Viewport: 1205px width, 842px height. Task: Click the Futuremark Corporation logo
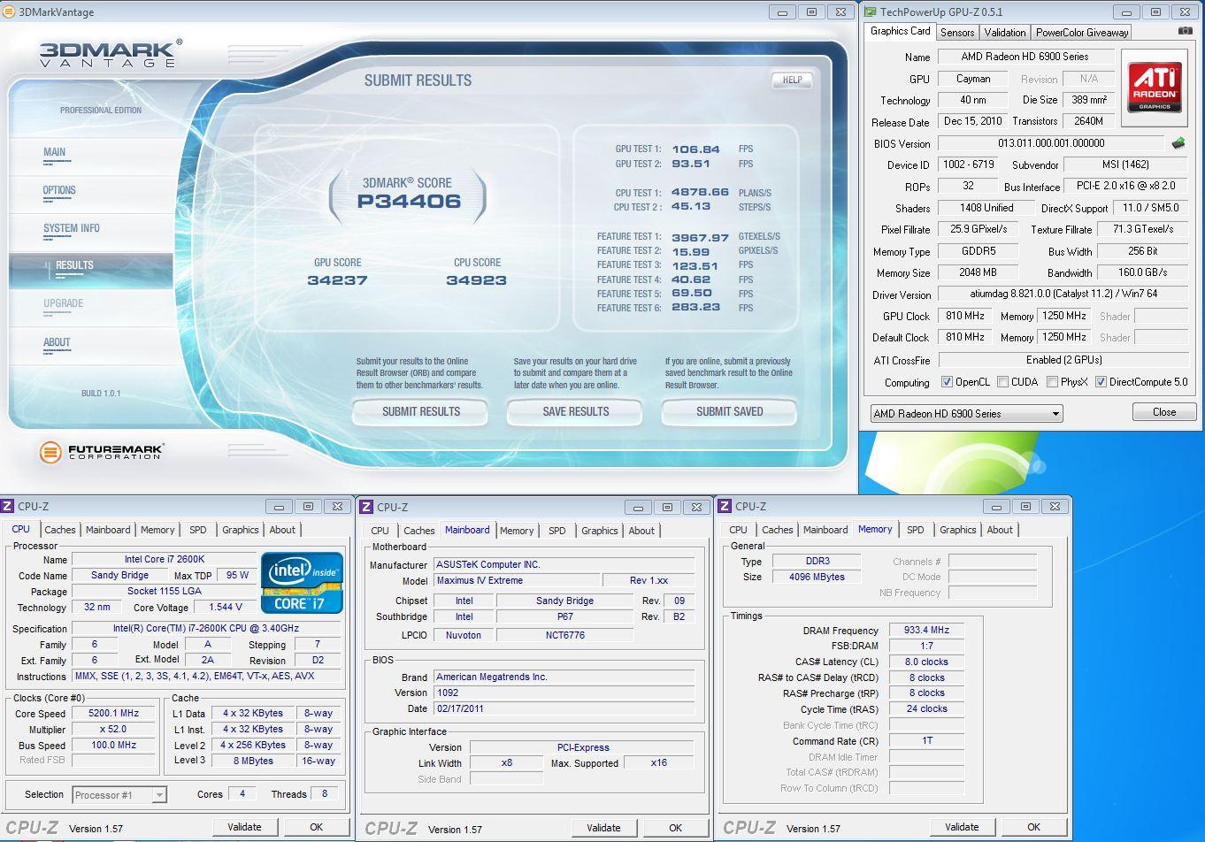pyautogui.click(x=102, y=452)
